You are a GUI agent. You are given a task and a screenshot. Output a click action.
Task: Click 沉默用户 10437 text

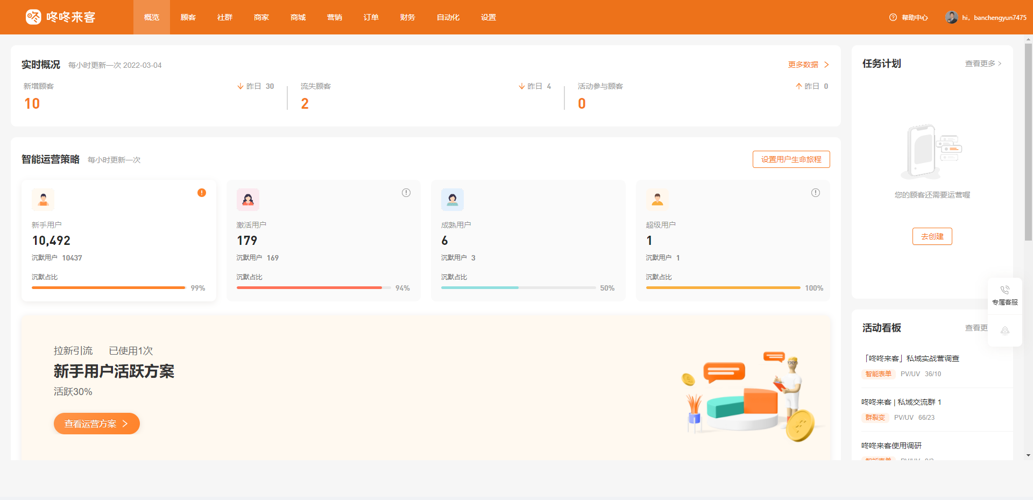(57, 258)
